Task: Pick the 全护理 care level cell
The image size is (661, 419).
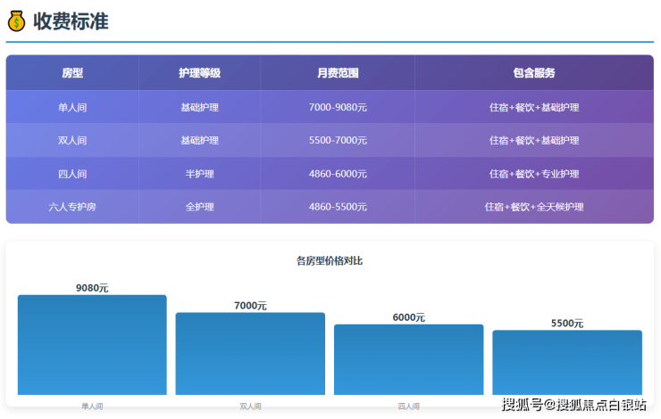Action: [x=199, y=207]
